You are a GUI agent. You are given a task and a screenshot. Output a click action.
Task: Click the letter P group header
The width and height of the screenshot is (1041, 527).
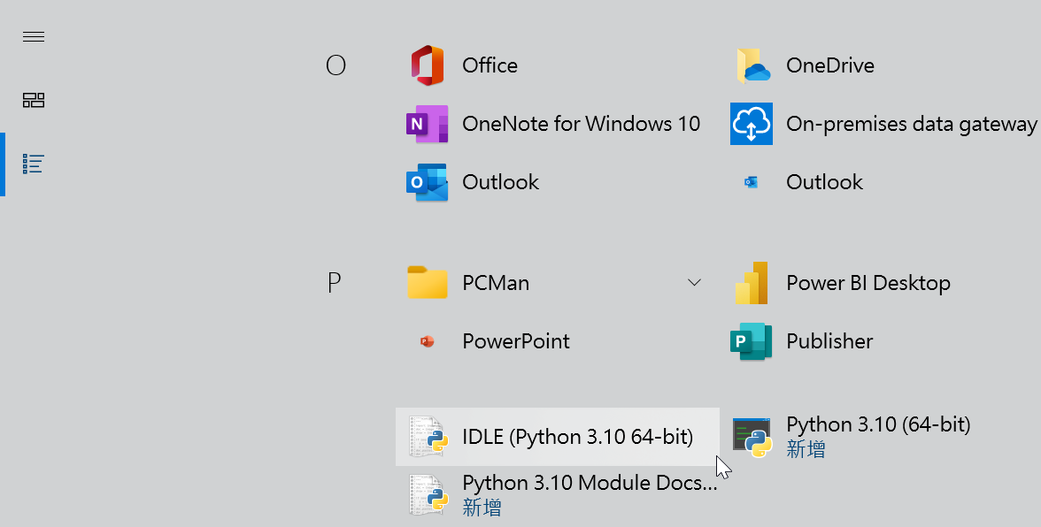[335, 282]
